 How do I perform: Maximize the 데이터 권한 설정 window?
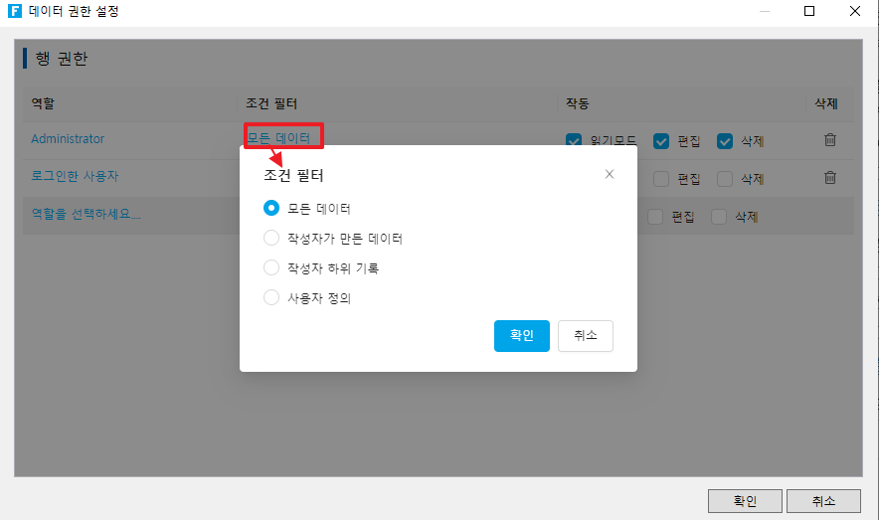coord(808,11)
